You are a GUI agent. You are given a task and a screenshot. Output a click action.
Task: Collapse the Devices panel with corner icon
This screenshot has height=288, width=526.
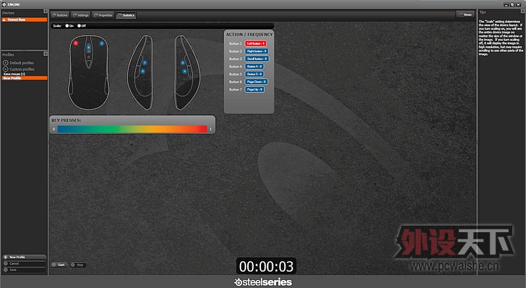(45, 11)
